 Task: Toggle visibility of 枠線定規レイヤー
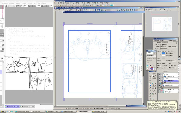tap(159, 85)
